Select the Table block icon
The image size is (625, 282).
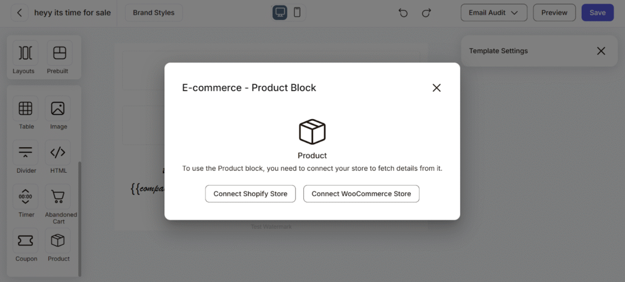click(x=26, y=108)
